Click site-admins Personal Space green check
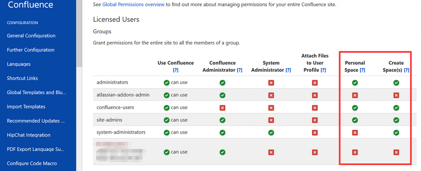The width and height of the screenshot is (421, 171). [x=355, y=120]
